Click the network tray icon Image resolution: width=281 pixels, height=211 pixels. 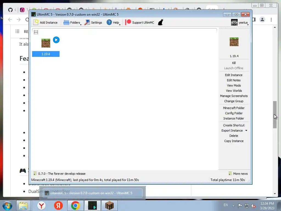click(x=247, y=206)
